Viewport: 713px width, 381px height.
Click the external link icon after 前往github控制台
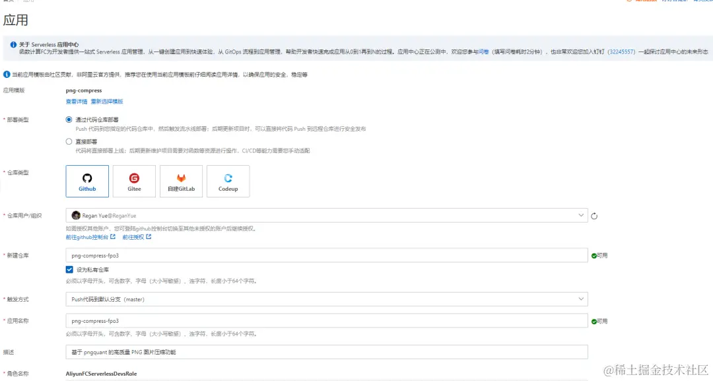pos(113,237)
